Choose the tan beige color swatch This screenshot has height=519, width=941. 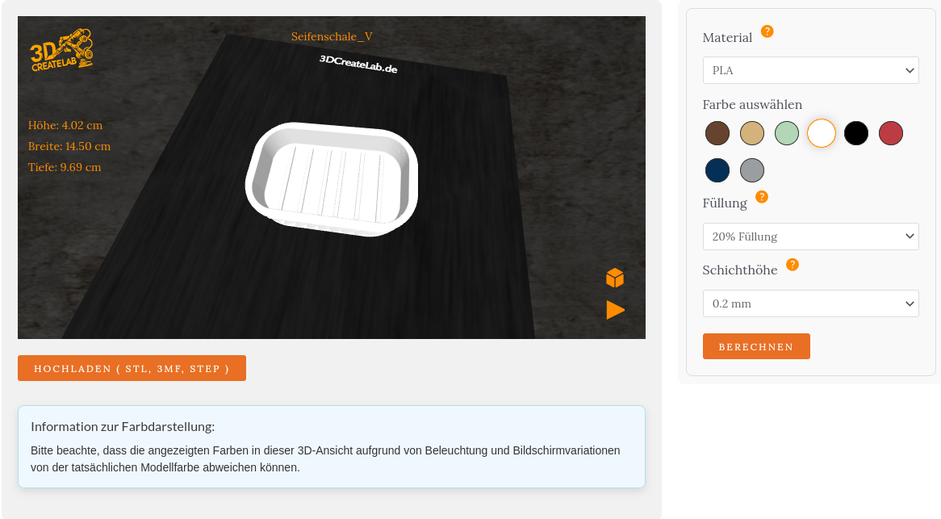(x=752, y=133)
